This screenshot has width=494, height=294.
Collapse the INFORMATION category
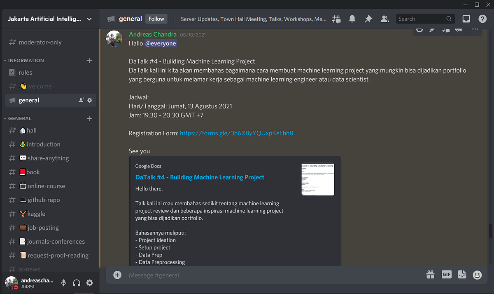(26, 60)
